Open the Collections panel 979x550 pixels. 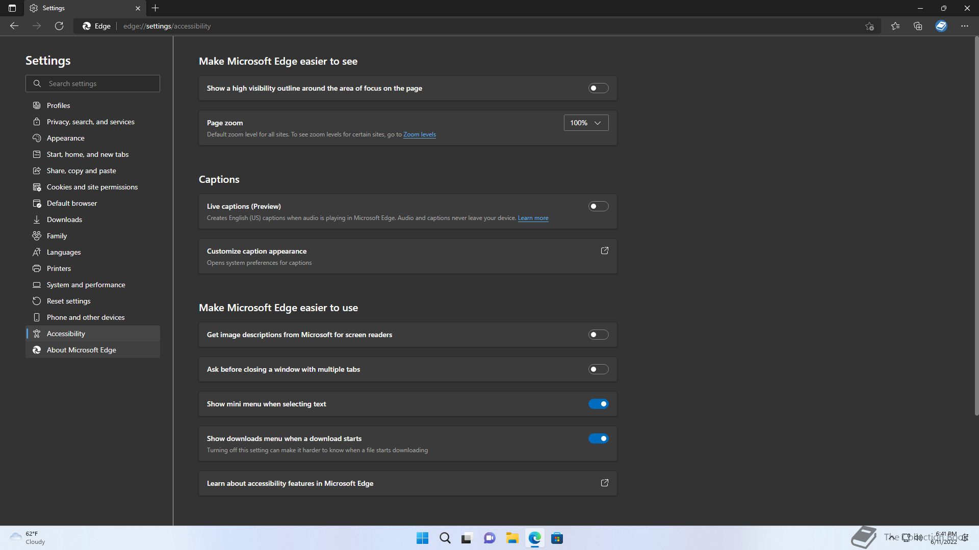tap(918, 26)
